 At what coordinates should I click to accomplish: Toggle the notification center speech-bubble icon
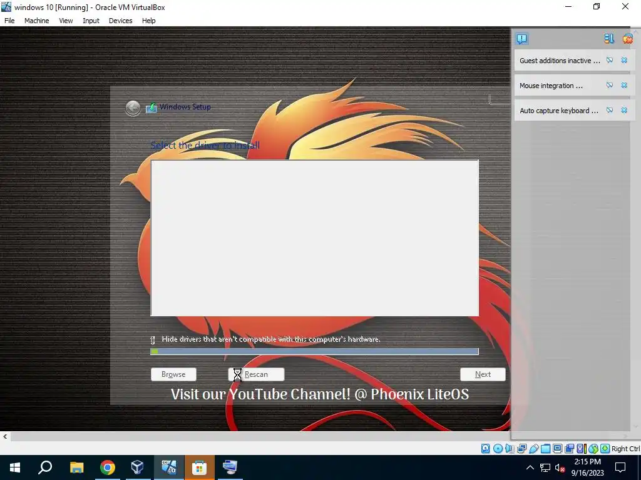[522, 39]
